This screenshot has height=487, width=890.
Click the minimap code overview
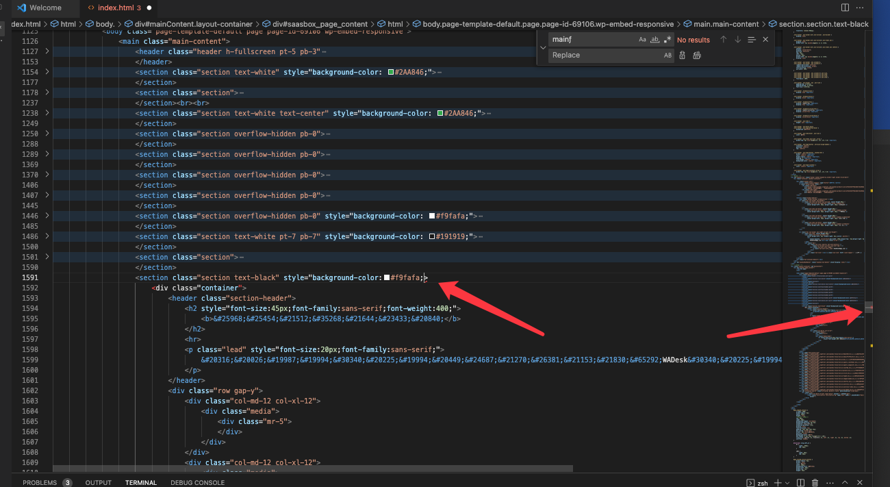pos(825,250)
